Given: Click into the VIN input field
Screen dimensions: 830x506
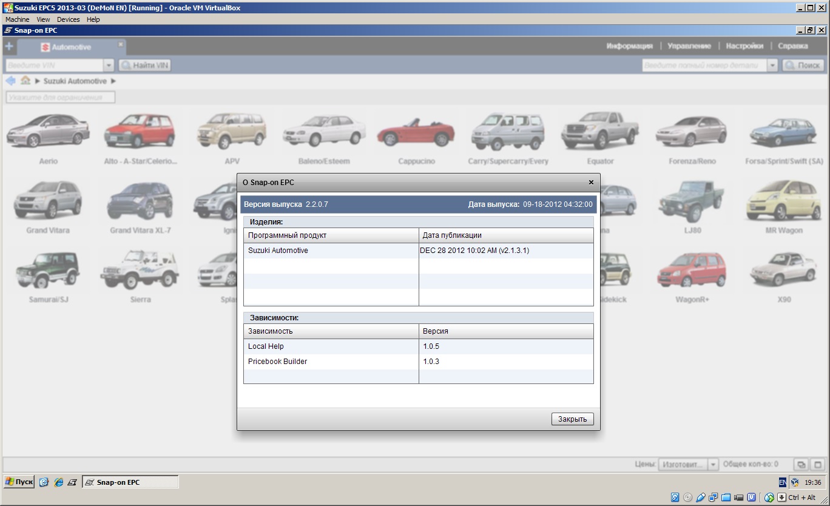Looking at the screenshot, I should 55,65.
